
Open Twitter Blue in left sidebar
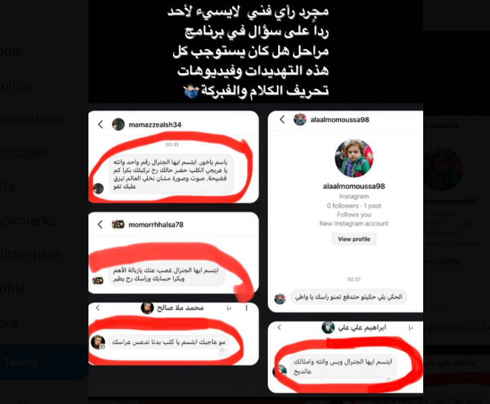coord(30,255)
